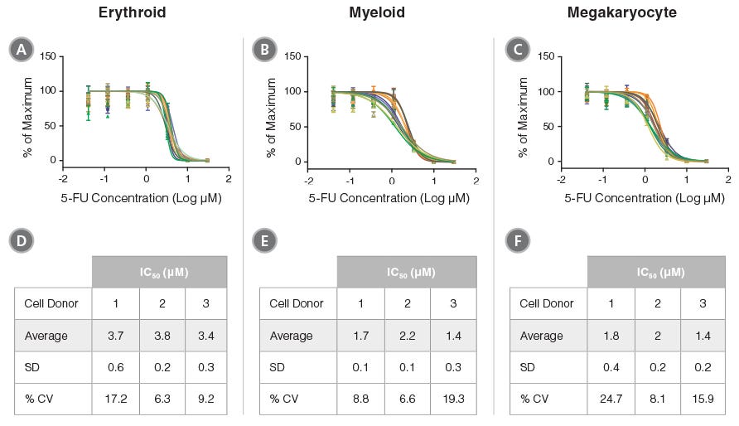Click the circled B panel badge
739x426 pixels.
tap(263, 51)
